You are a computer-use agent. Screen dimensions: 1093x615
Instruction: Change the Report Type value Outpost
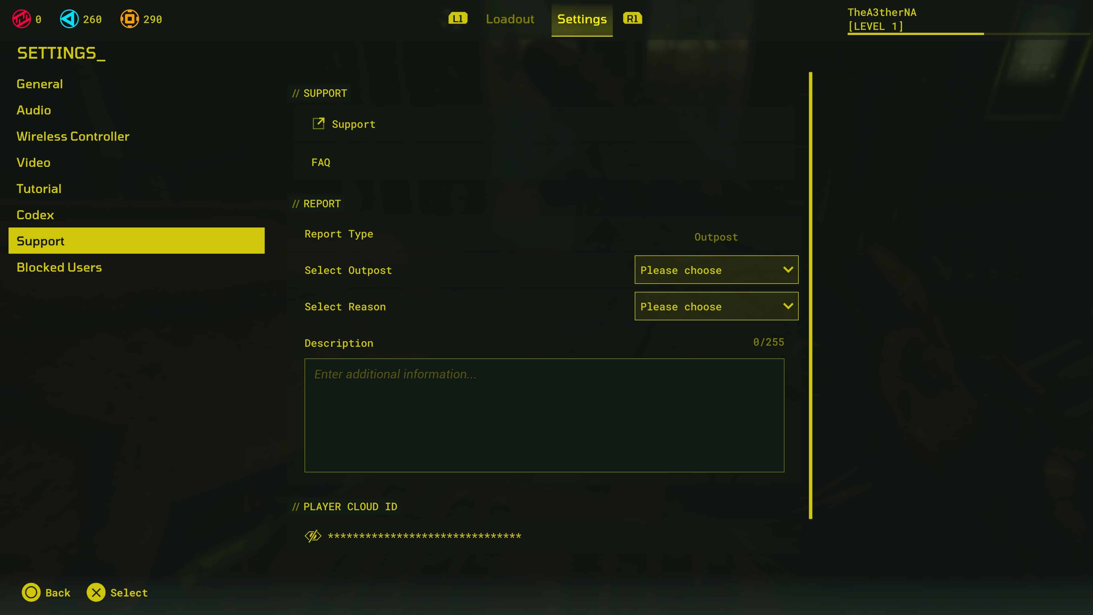tap(716, 237)
